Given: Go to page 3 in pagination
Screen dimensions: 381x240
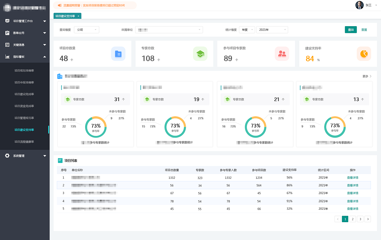Looking at the screenshot, I should coord(360,219).
